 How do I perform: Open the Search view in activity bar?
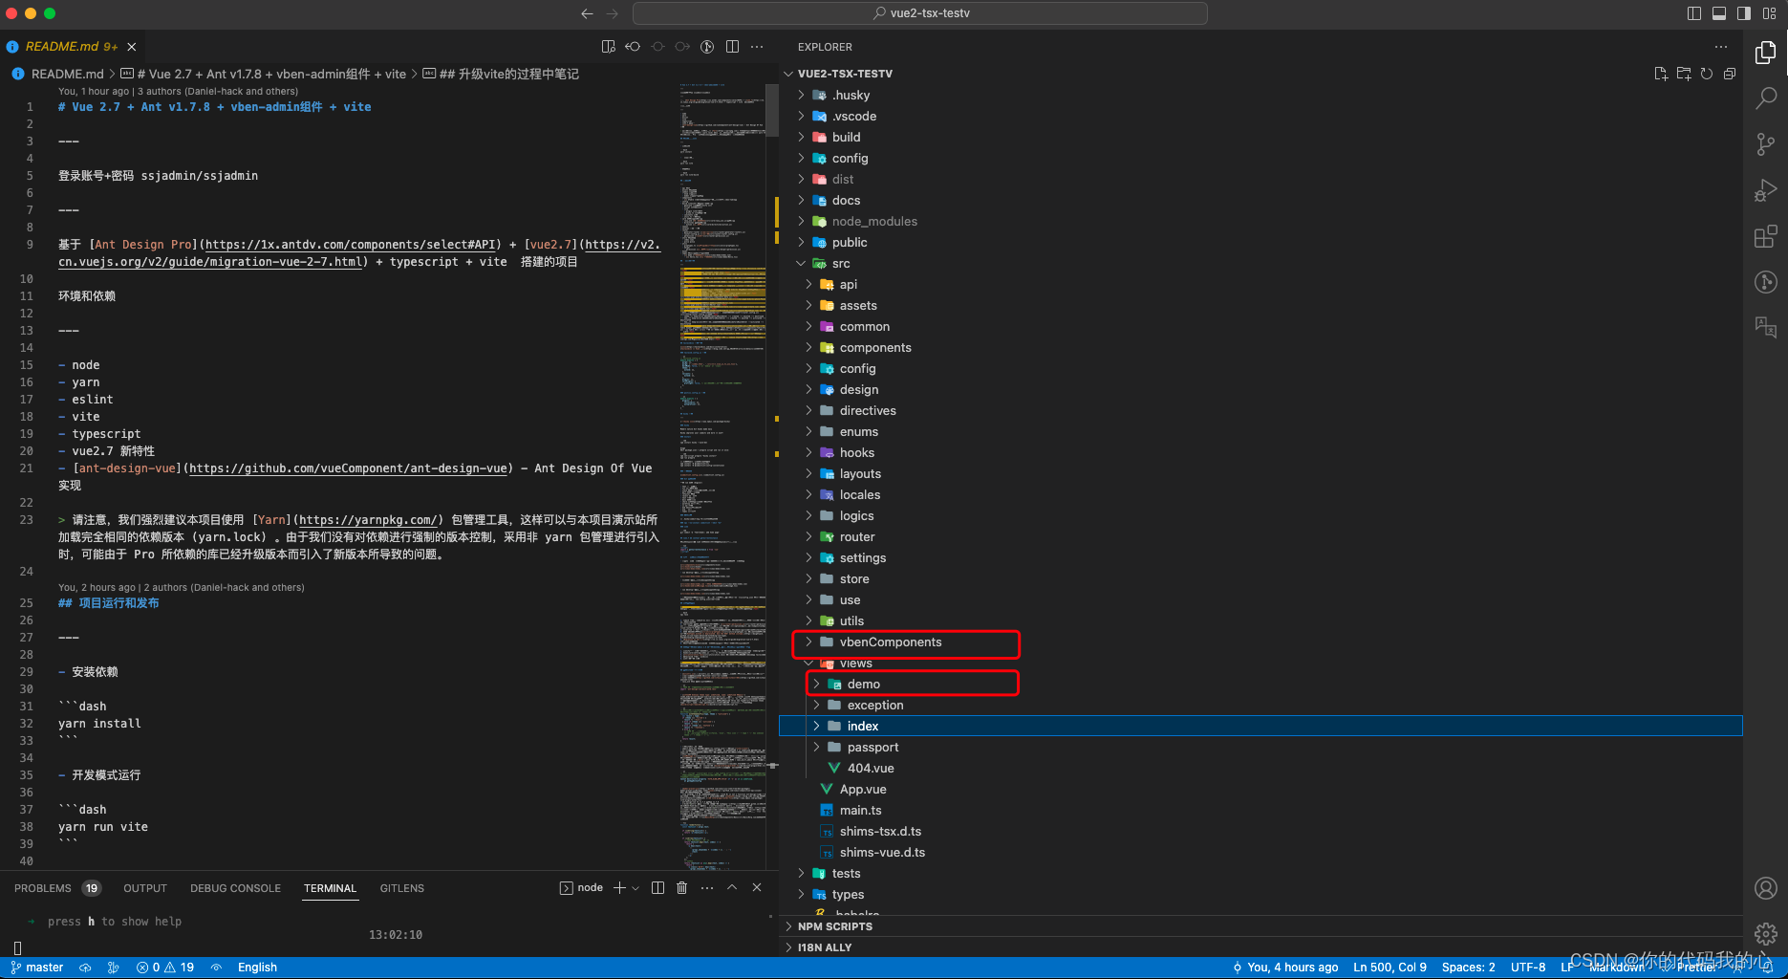coord(1765,98)
